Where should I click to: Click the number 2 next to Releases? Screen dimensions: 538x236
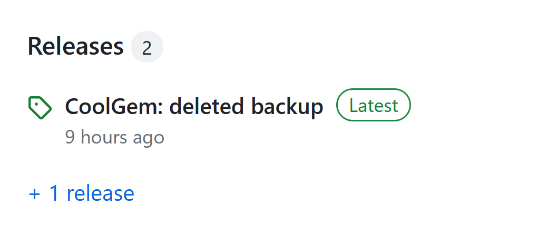[147, 47]
